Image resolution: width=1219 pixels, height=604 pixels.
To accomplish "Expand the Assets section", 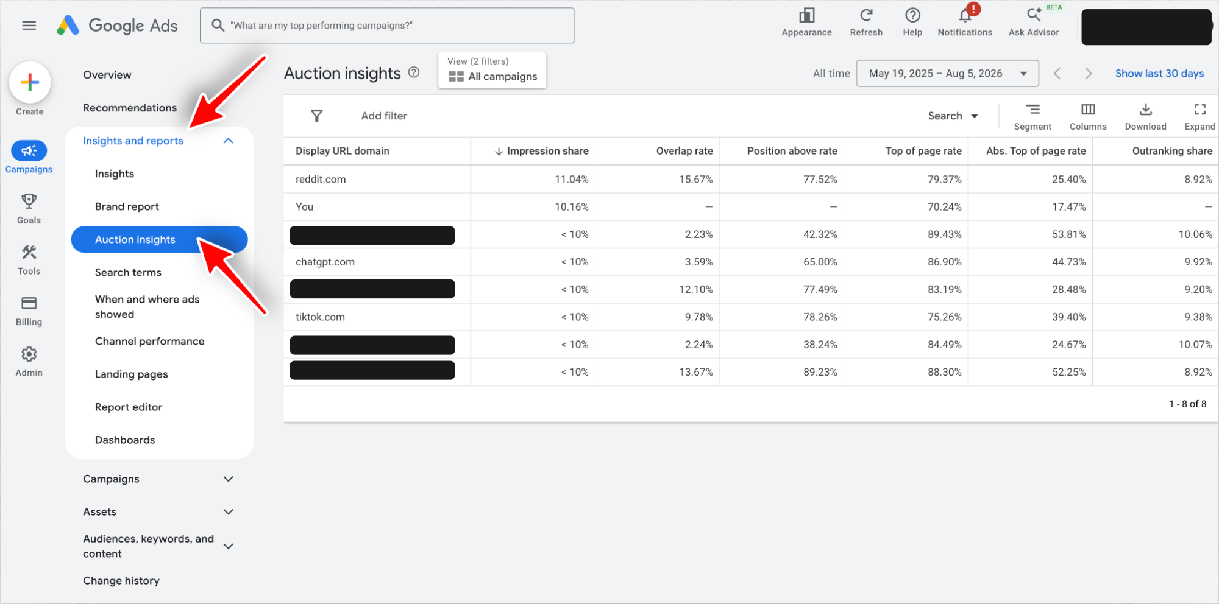I will coord(229,512).
